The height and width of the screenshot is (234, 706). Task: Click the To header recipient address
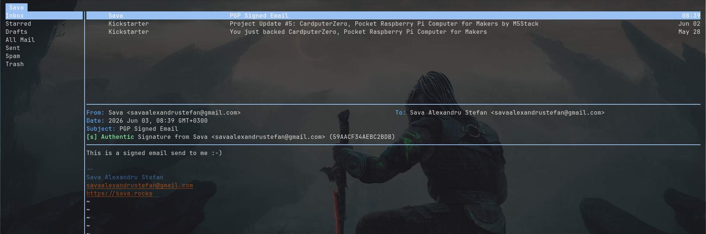point(548,112)
